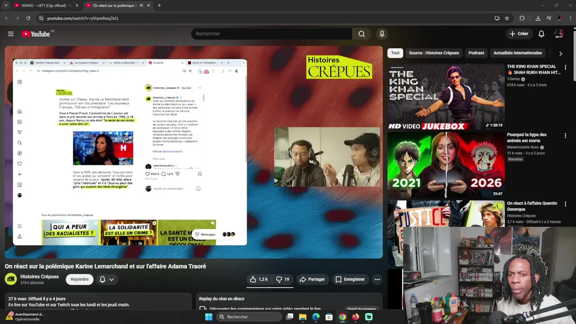Open Microsoft Store from the taskbar
The width and height of the screenshot is (576, 324).
(329, 317)
